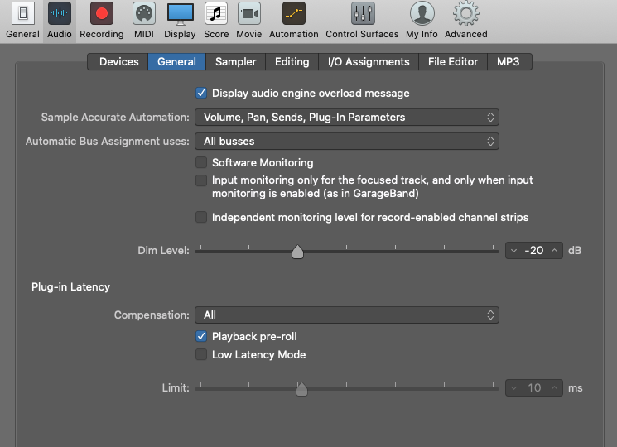Switch to the I/O Assignments tab
Image resolution: width=617 pixels, height=447 pixels.
(x=369, y=62)
